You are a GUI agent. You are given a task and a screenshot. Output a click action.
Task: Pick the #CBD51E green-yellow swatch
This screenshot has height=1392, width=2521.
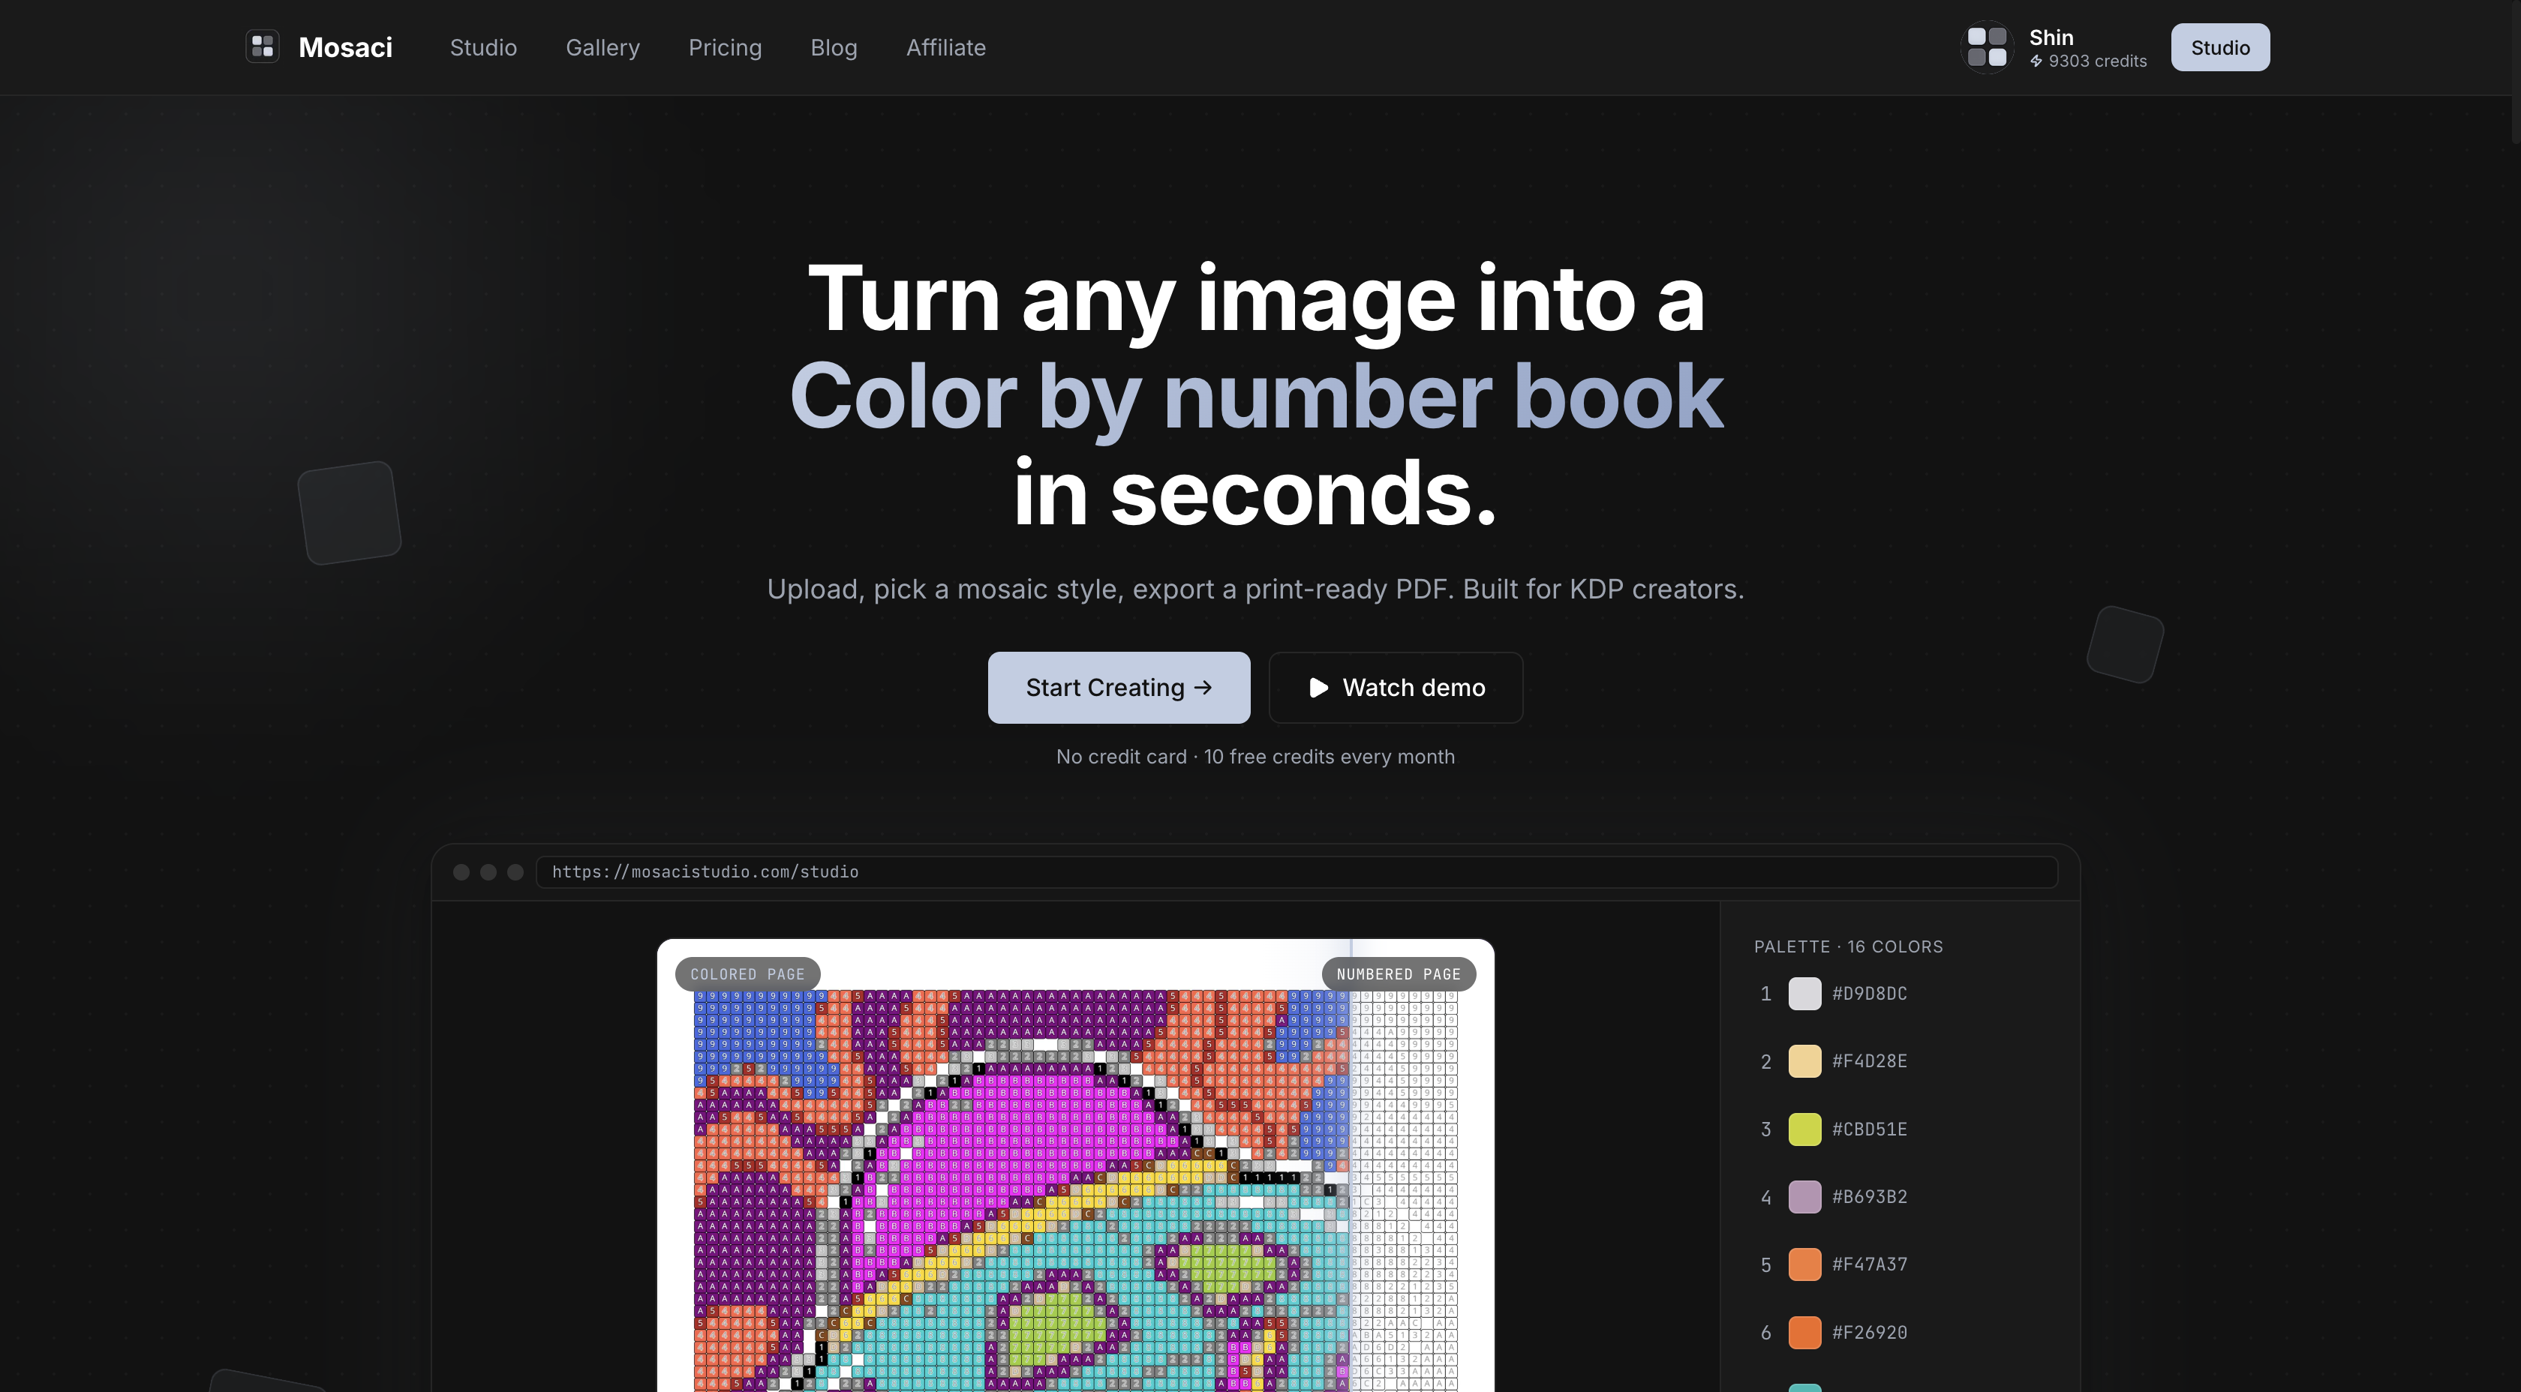1804,1129
